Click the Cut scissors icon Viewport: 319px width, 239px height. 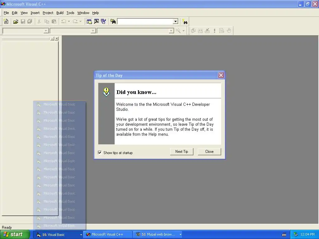coord(39,21)
